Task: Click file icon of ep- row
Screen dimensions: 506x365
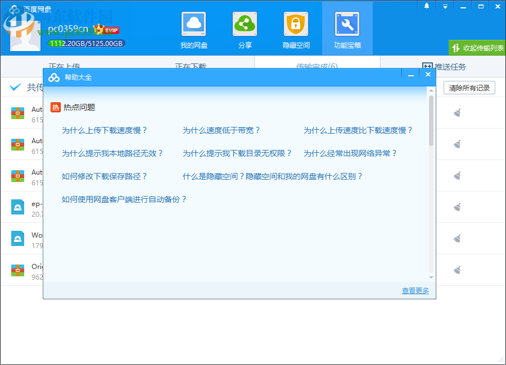Action: [x=18, y=207]
